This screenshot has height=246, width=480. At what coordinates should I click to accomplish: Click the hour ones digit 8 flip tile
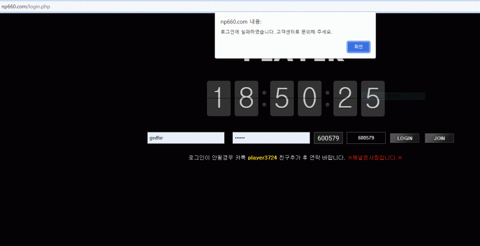click(246, 99)
